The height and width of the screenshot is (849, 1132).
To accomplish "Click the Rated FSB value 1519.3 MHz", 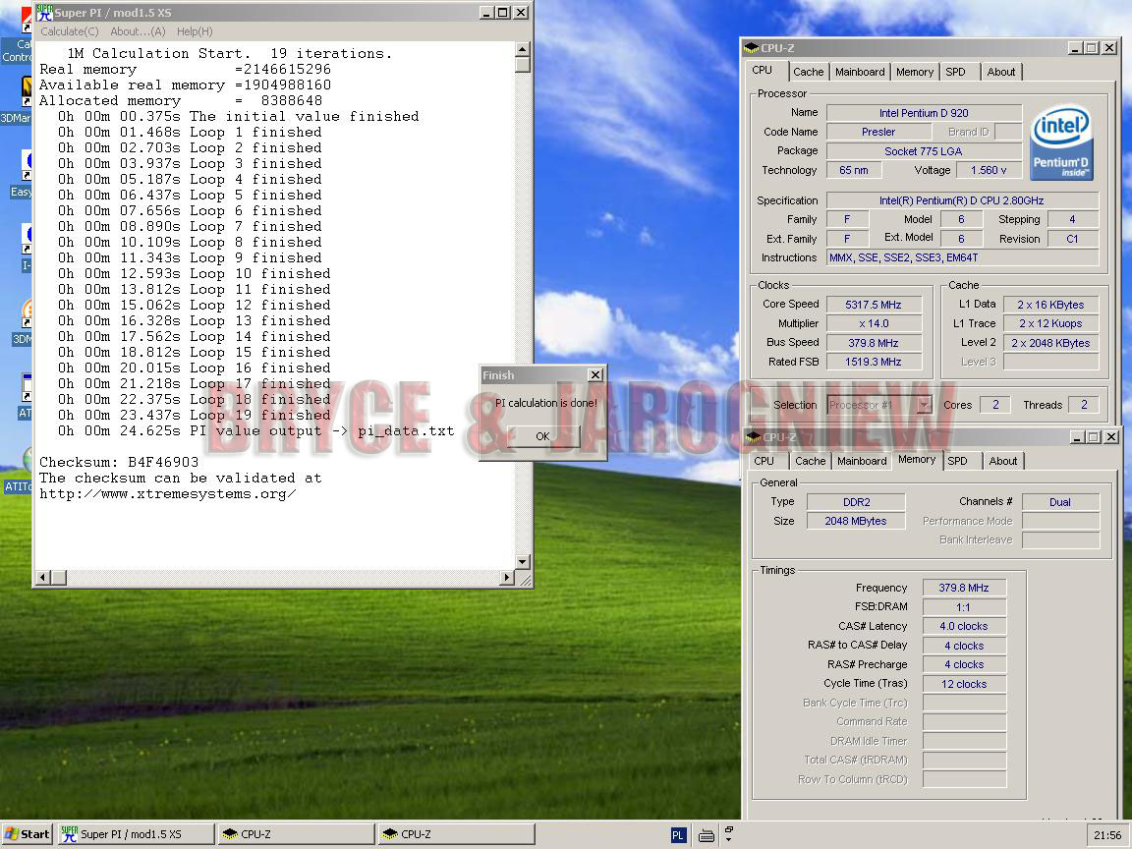I will [874, 362].
